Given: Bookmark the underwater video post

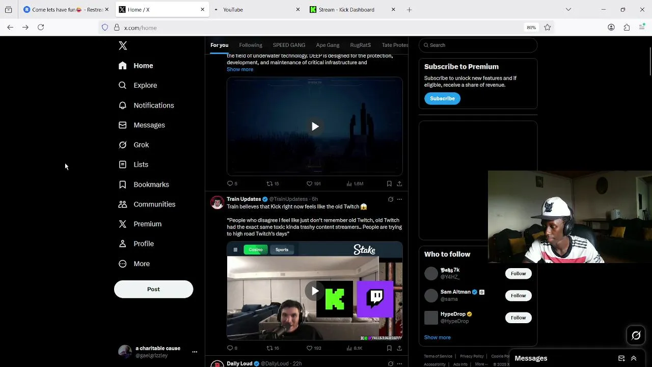Looking at the screenshot, I should [389, 183].
